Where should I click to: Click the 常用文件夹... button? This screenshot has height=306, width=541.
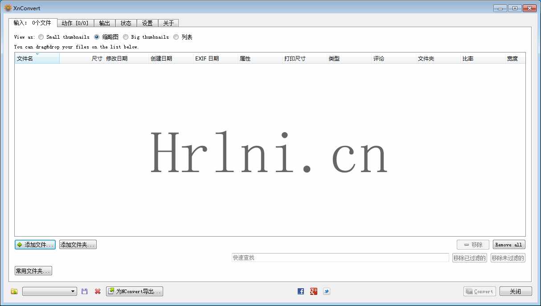click(x=33, y=270)
